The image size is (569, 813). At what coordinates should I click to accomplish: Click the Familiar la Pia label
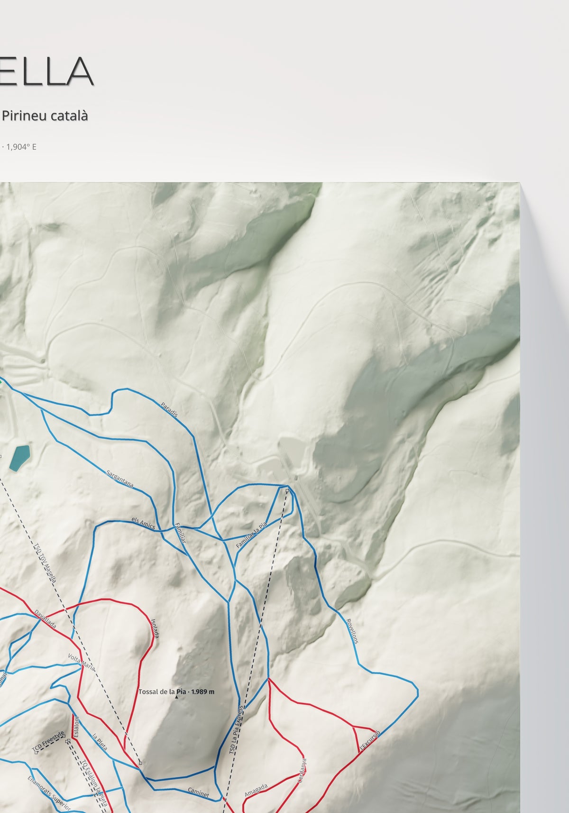pos(252,535)
